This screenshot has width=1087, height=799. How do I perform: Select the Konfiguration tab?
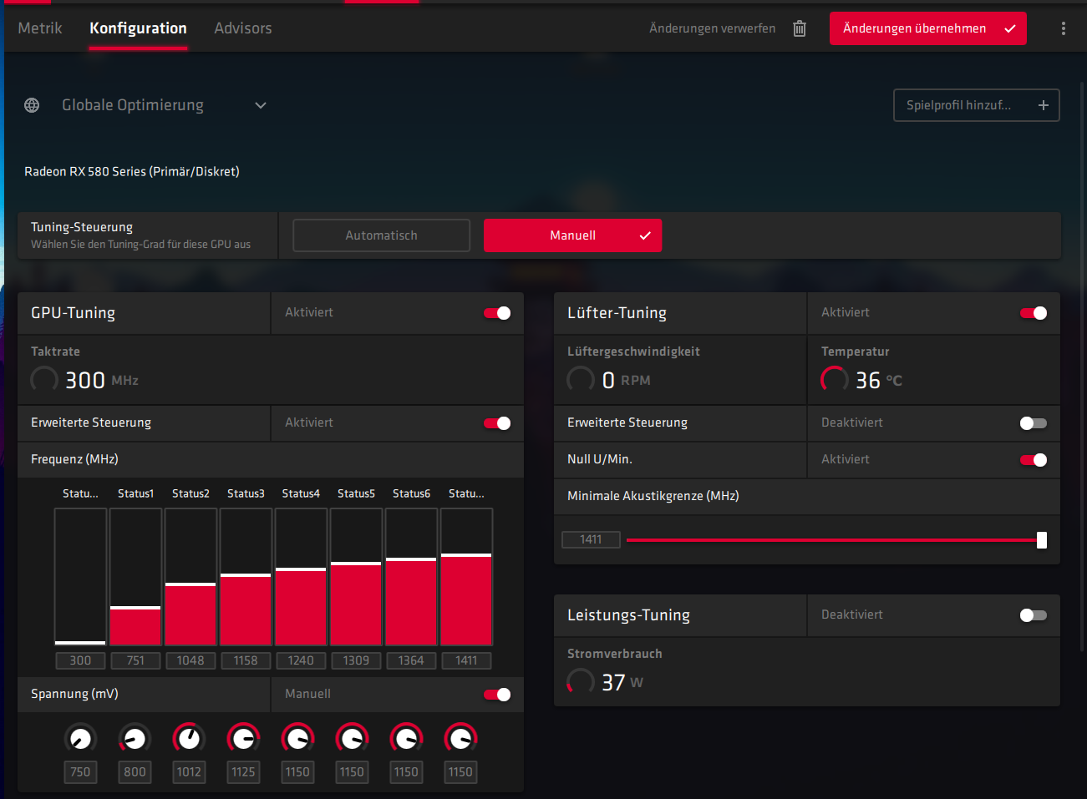click(x=138, y=28)
